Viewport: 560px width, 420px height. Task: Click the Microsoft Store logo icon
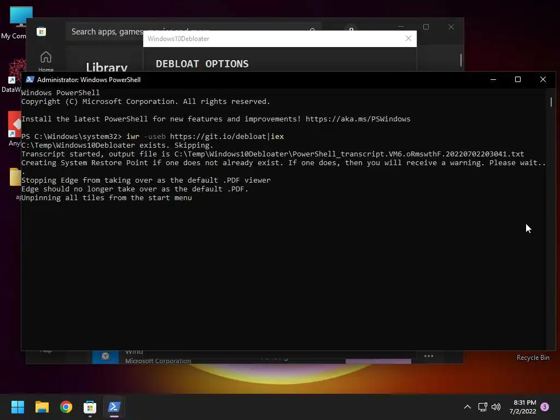(x=42, y=31)
